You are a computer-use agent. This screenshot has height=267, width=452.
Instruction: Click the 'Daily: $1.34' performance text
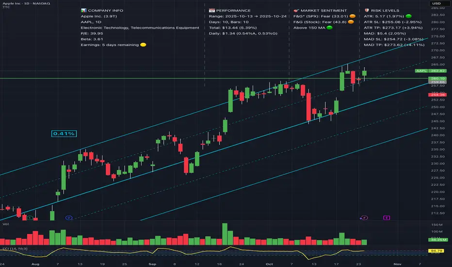click(x=243, y=33)
